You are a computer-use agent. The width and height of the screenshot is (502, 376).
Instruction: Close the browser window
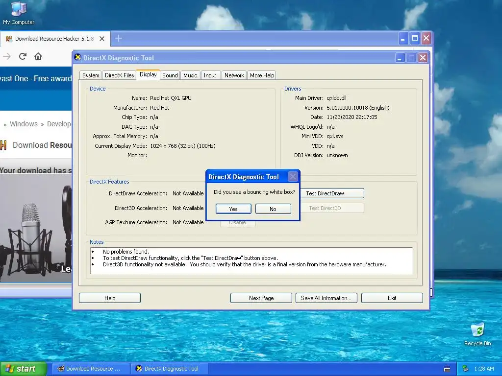click(426, 39)
